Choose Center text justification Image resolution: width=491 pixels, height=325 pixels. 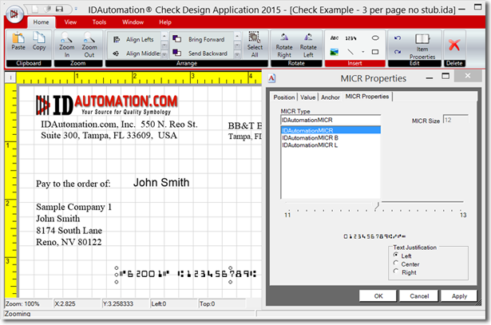coord(406,264)
